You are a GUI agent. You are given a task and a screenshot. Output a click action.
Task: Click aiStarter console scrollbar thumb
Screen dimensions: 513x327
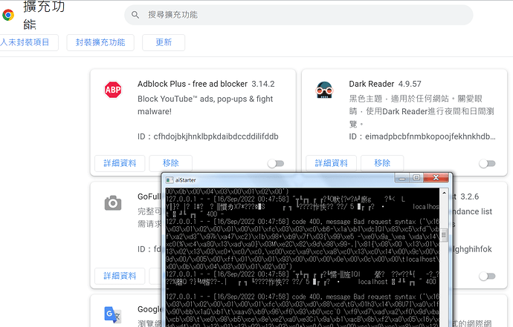pyautogui.click(x=444, y=235)
